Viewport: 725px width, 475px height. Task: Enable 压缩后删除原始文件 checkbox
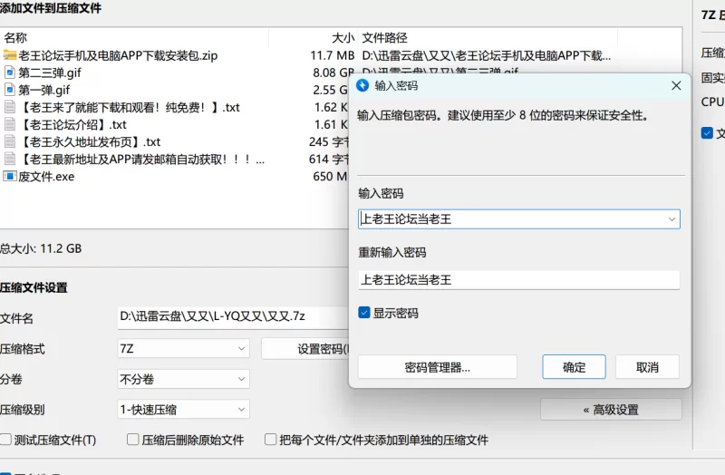coord(132,440)
